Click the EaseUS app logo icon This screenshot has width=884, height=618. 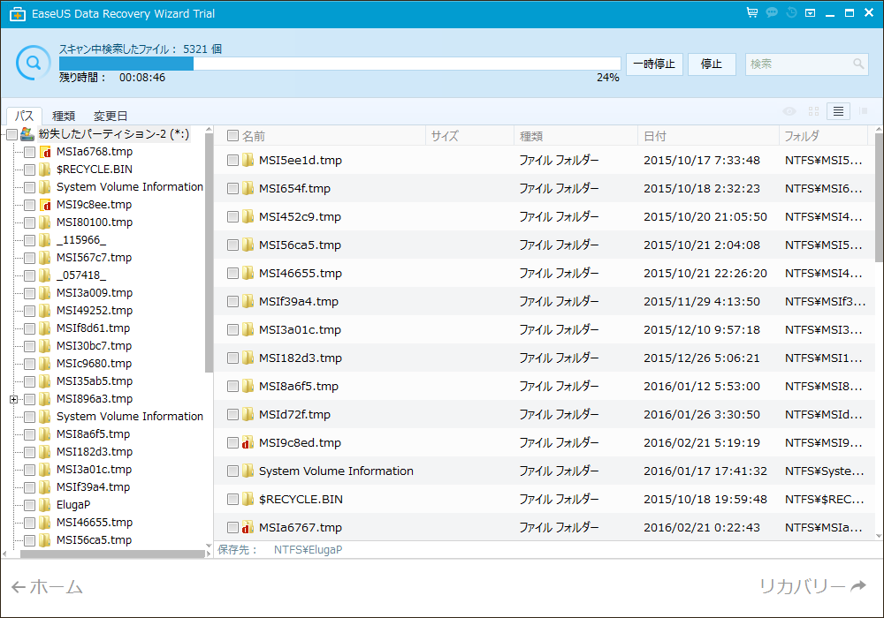(18, 13)
